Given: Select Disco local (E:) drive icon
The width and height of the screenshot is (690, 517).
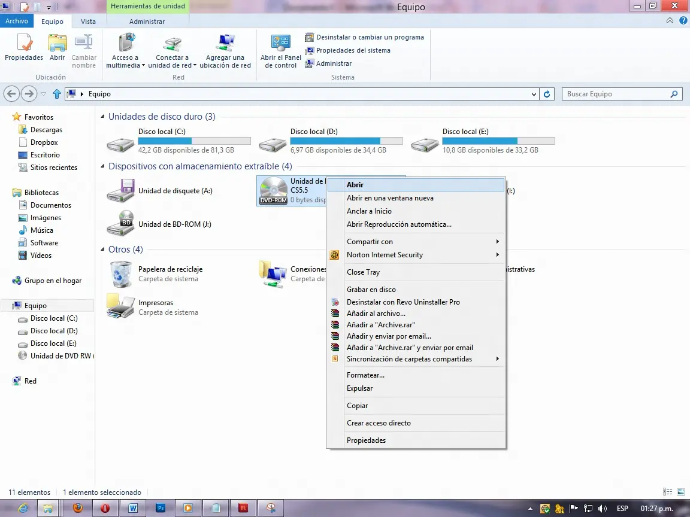Looking at the screenshot, I should (x=425, y=144).
